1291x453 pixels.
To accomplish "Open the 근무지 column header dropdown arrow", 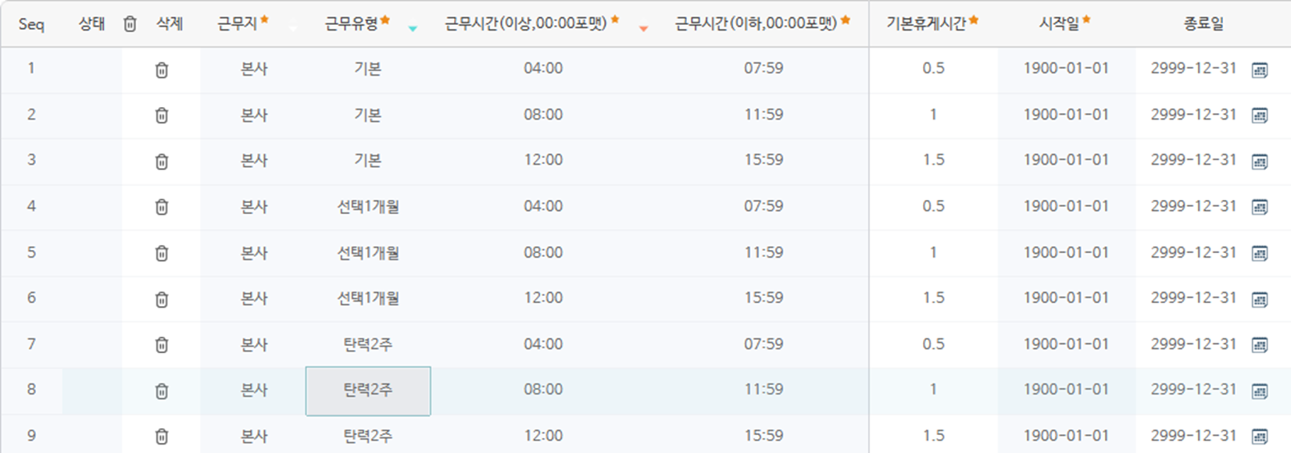I will pyautogui.click(x=293, y=29).
